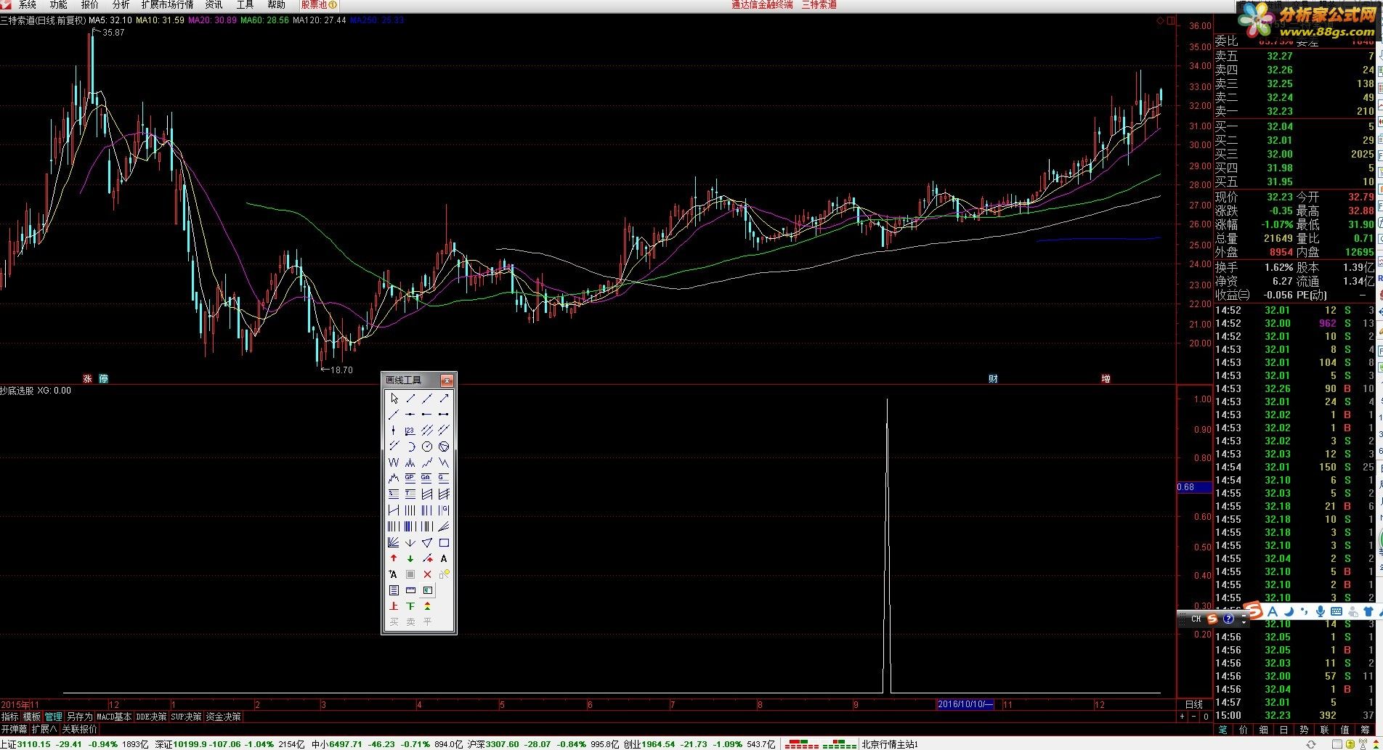Switch to the 值 value tab
1383x750 pixels.
point(1345,730)
